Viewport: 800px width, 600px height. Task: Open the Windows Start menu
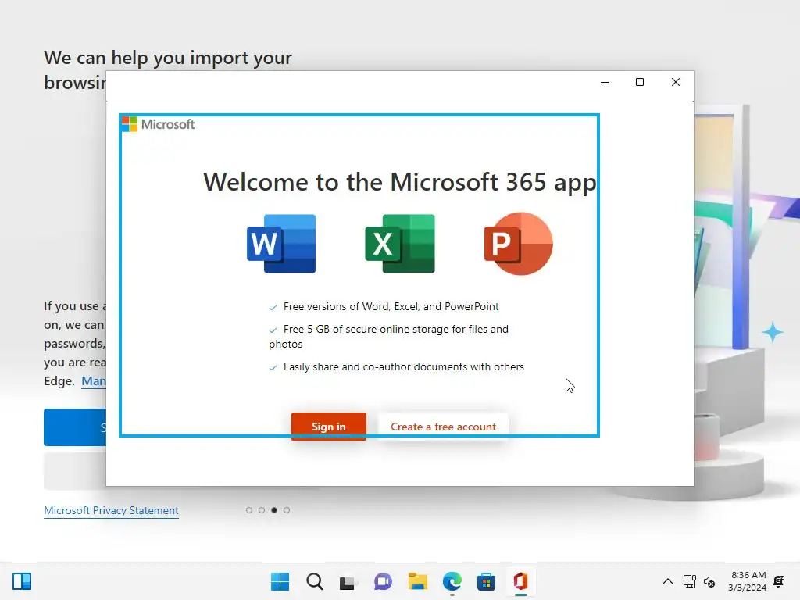(280, 581)
